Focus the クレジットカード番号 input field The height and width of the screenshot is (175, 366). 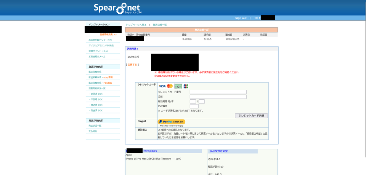pos(218,92)
